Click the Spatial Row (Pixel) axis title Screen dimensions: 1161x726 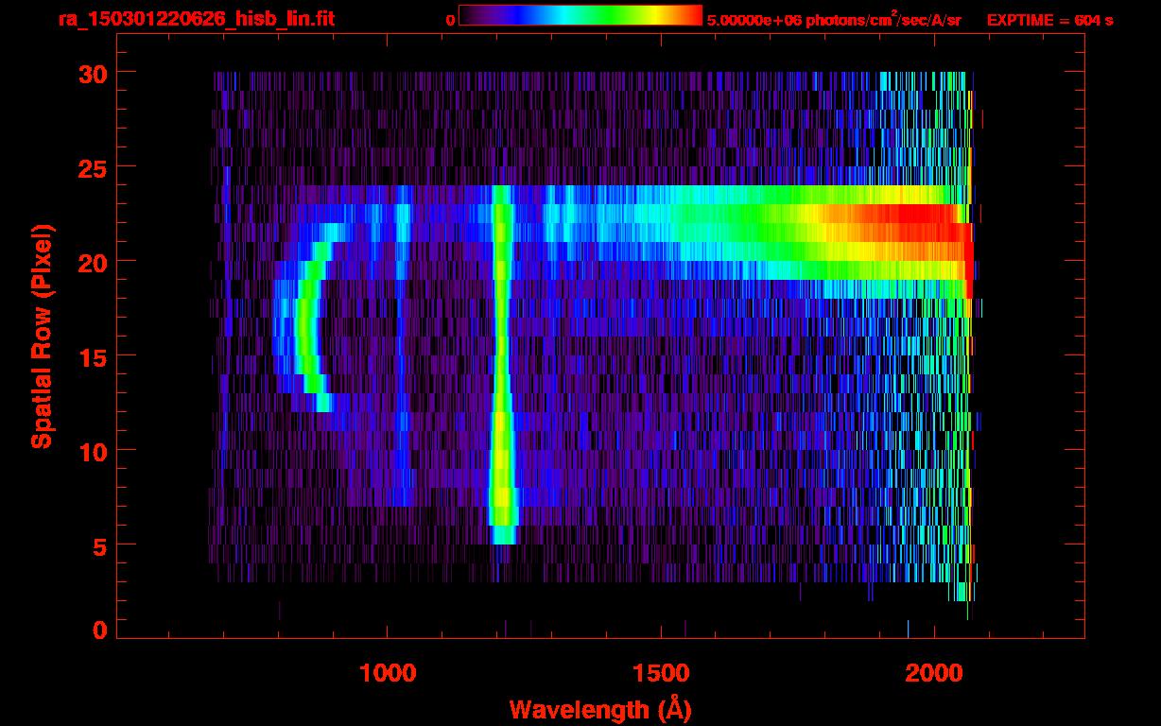[42, 337]
